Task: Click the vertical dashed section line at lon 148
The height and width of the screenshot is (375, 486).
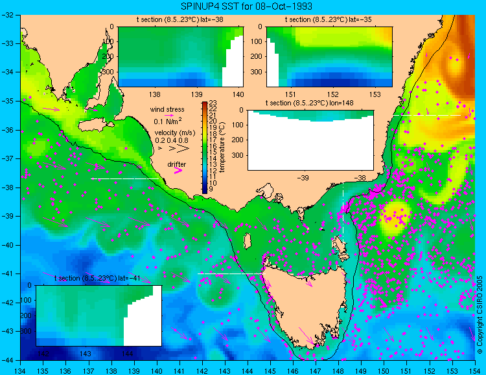Action: tap(343, 213)
